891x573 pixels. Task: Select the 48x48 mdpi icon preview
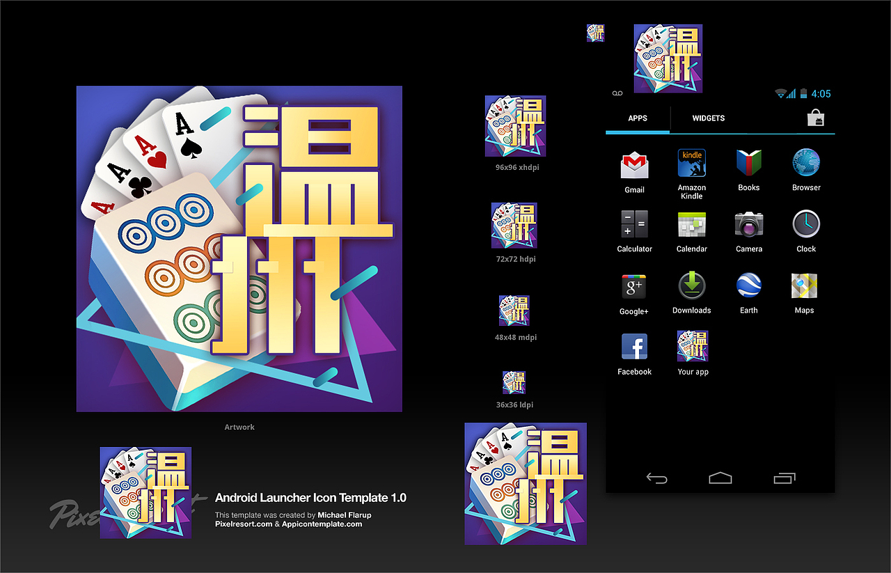pyautogui.click(x=514, y=311)
